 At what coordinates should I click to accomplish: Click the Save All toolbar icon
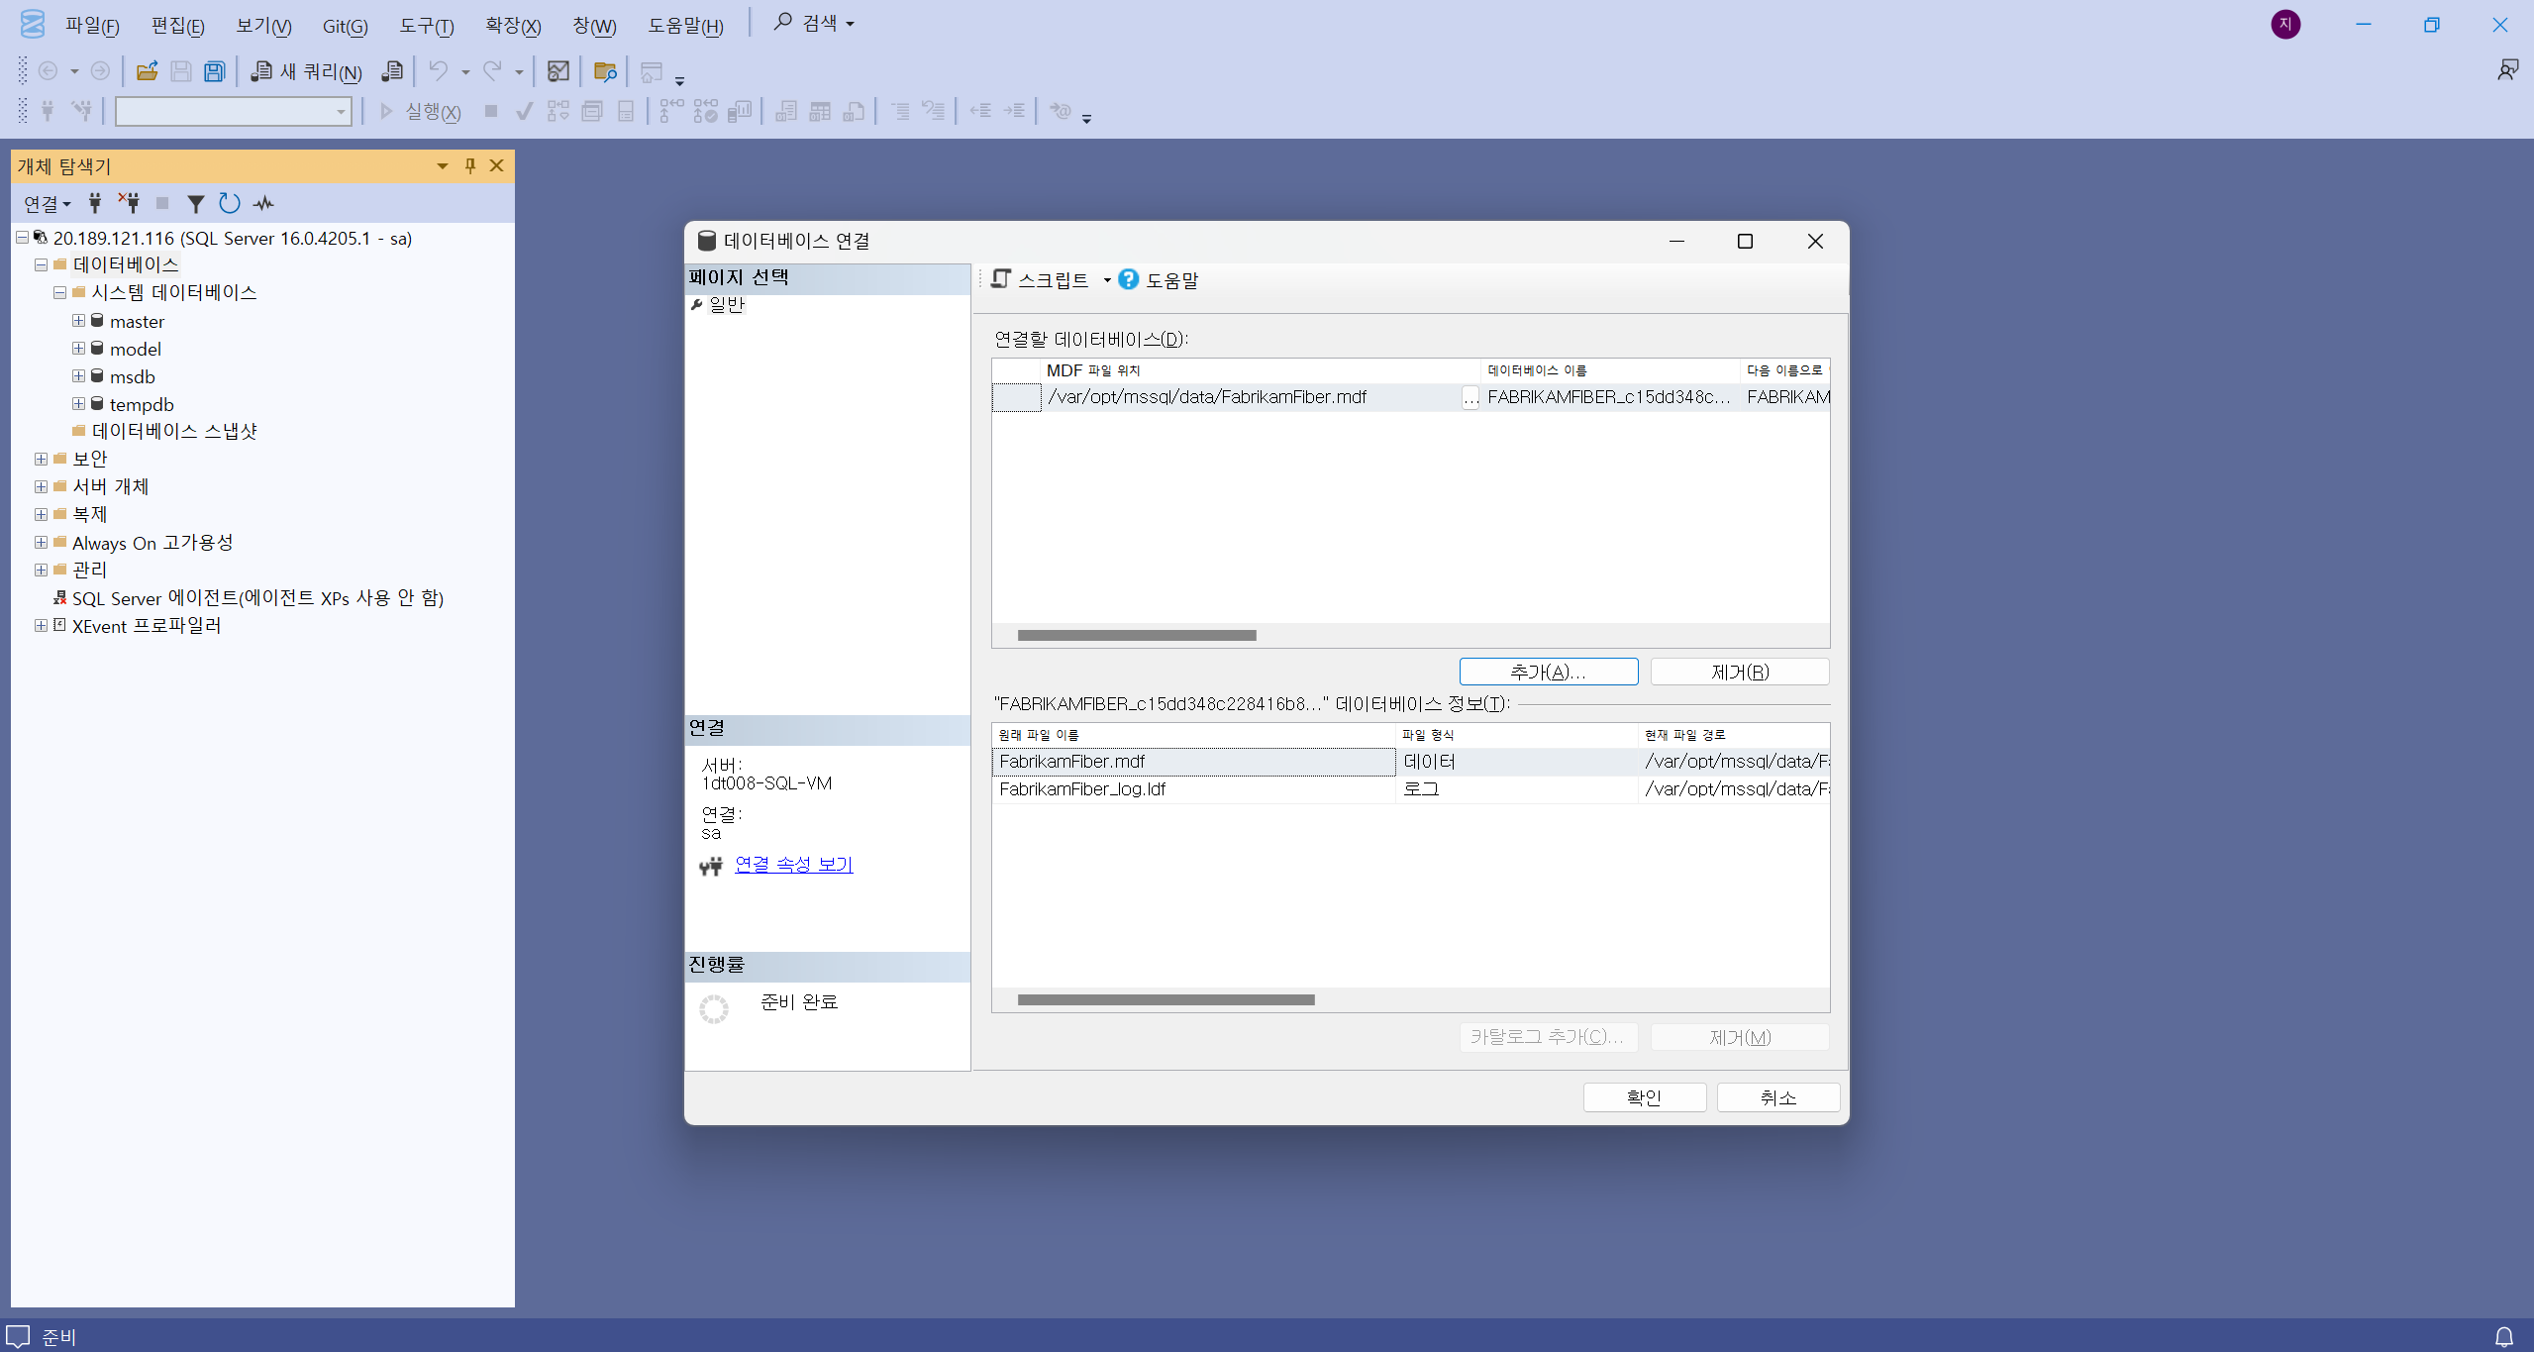click(214, 71)
